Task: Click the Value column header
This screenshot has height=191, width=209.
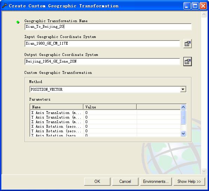Action: pos(110,107)
